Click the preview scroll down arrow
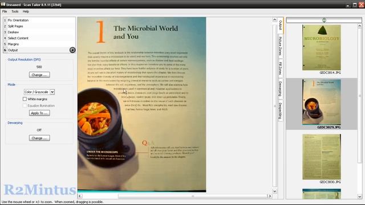The height and width of the screenshot is (205, 365). point(275,191)
